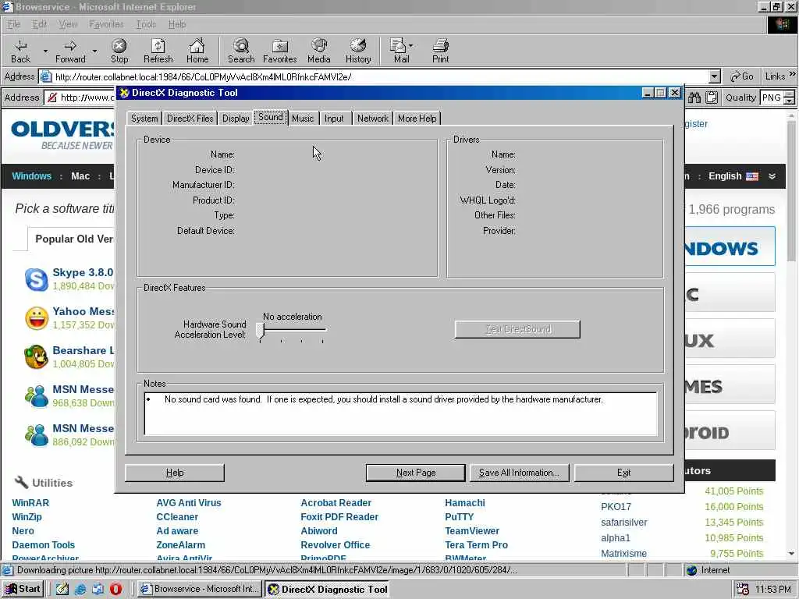Open the Start menu
The width and height of the screenshot is (799, 599).
(x=23, y=589)
